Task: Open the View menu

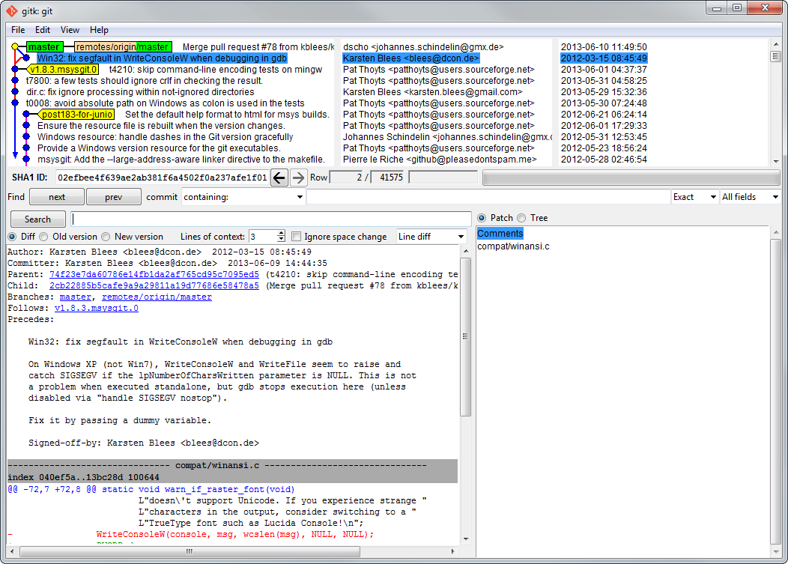Action: (x=70, y=30)
